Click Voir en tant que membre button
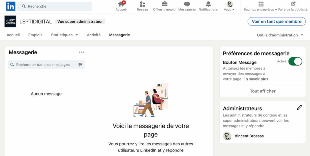 [277, 22]
